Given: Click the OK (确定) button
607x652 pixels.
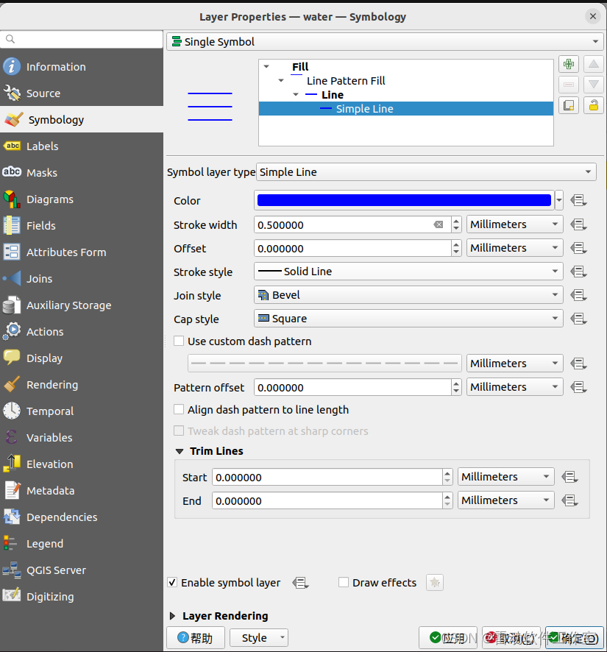Looking at the screenshot, I should (575, 638).
